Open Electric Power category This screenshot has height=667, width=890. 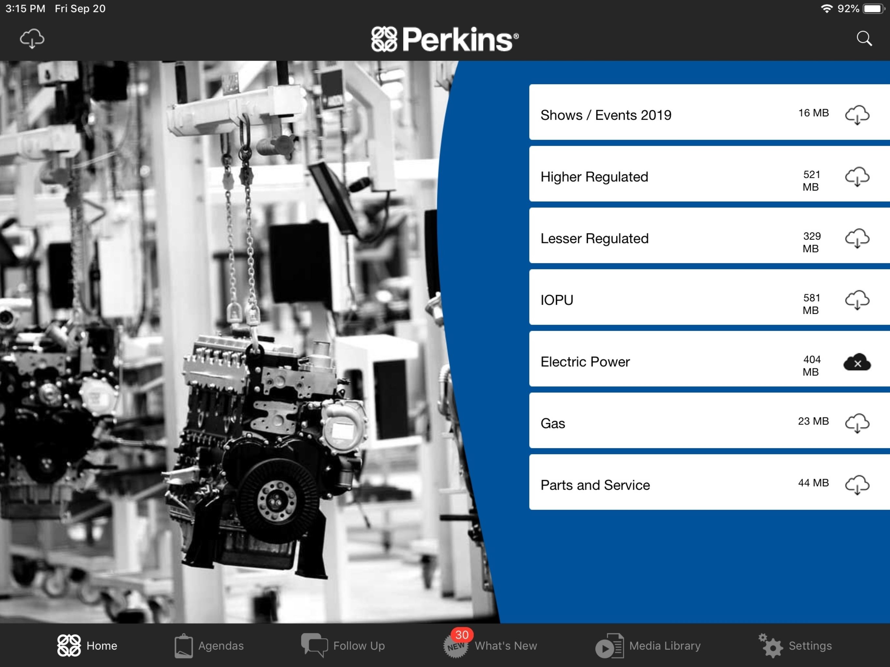(x=709, y=359)
